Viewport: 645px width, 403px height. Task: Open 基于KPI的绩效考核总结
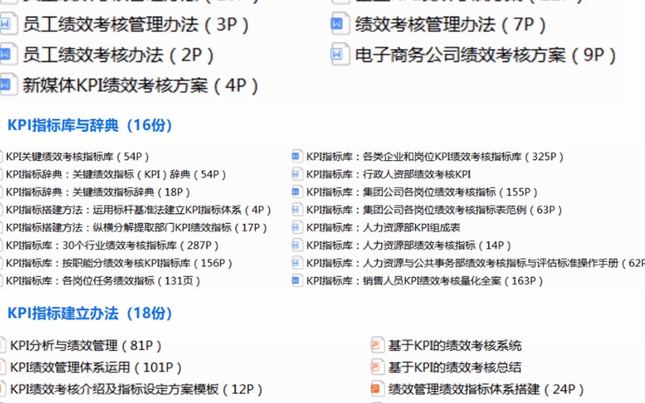(455, 368)
